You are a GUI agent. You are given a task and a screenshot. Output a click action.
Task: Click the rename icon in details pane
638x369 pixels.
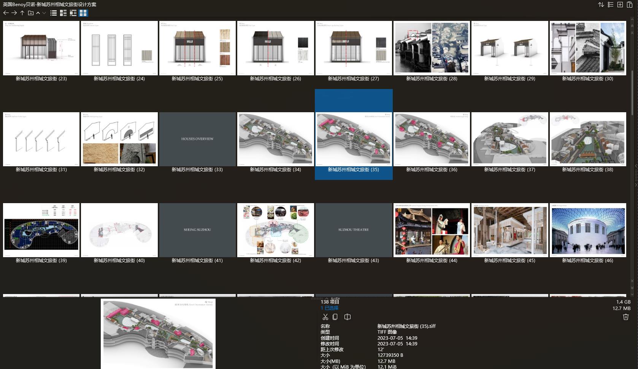click(347, 317)
